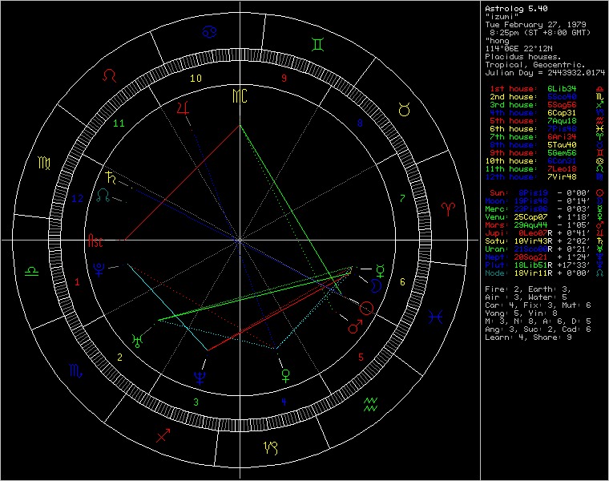Select the yellow Saturn glyph in the chart

(x=111, y=177)
